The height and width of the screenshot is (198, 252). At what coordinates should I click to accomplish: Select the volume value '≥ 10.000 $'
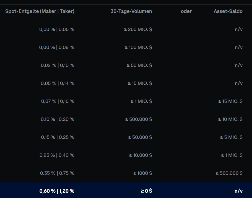(141, 155)
